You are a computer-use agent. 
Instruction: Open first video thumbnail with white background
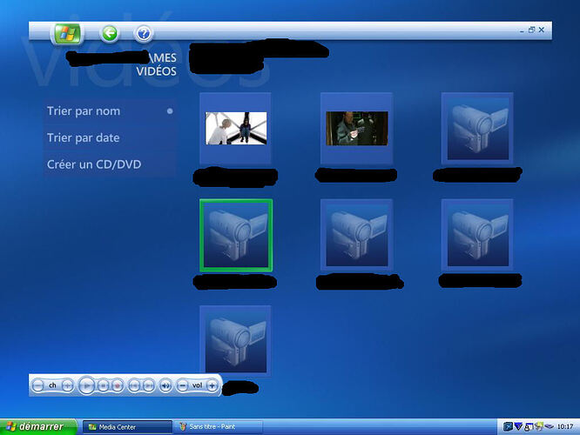tap(235, 128)
